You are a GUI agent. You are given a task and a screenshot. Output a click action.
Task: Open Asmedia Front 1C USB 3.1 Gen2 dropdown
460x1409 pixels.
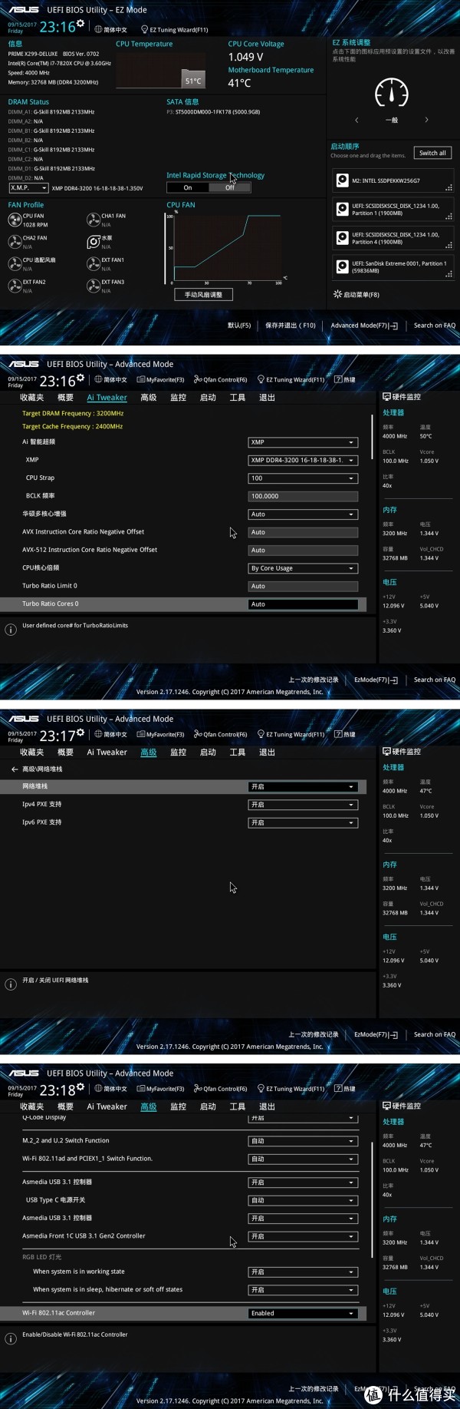303,1236
